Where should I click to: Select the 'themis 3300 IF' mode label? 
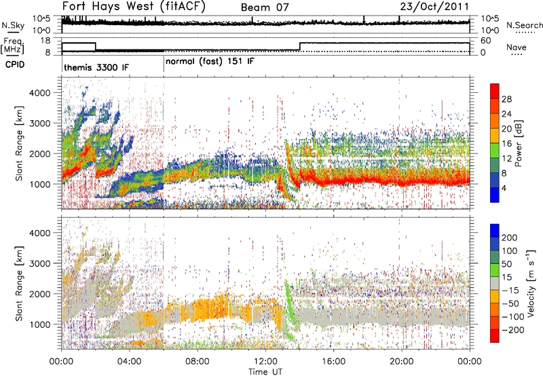tap(96, 67)
